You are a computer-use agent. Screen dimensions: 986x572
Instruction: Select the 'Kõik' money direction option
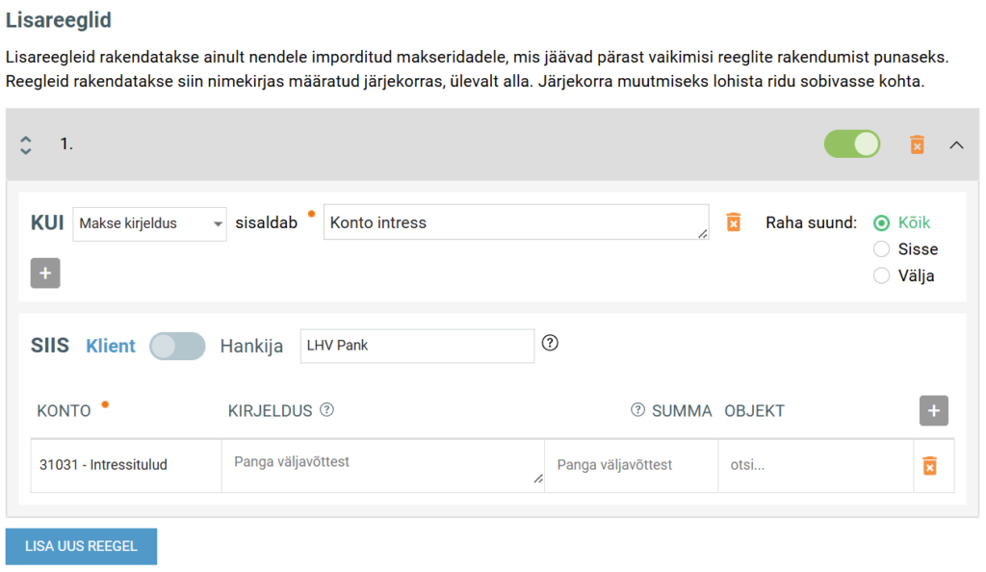tap(881, 222)
